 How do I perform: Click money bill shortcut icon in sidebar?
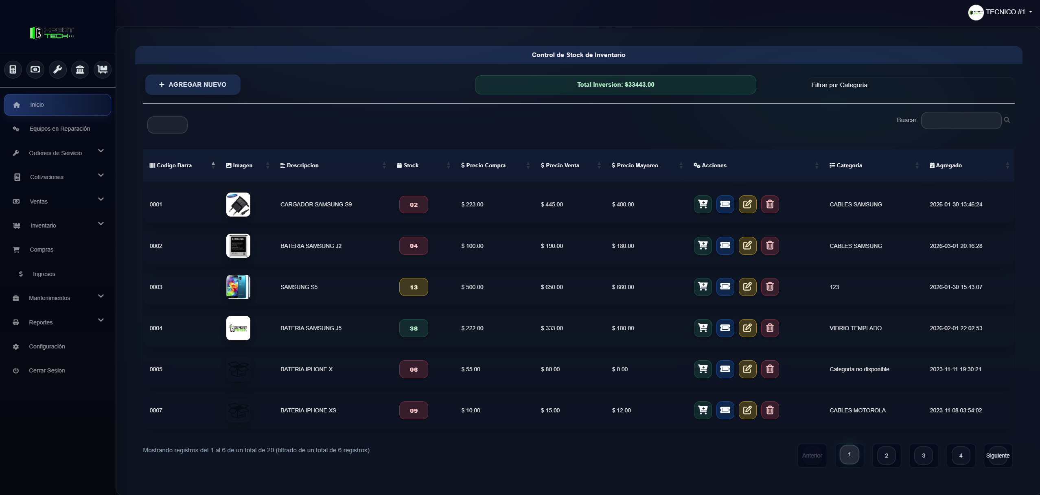tap(35, 70)
